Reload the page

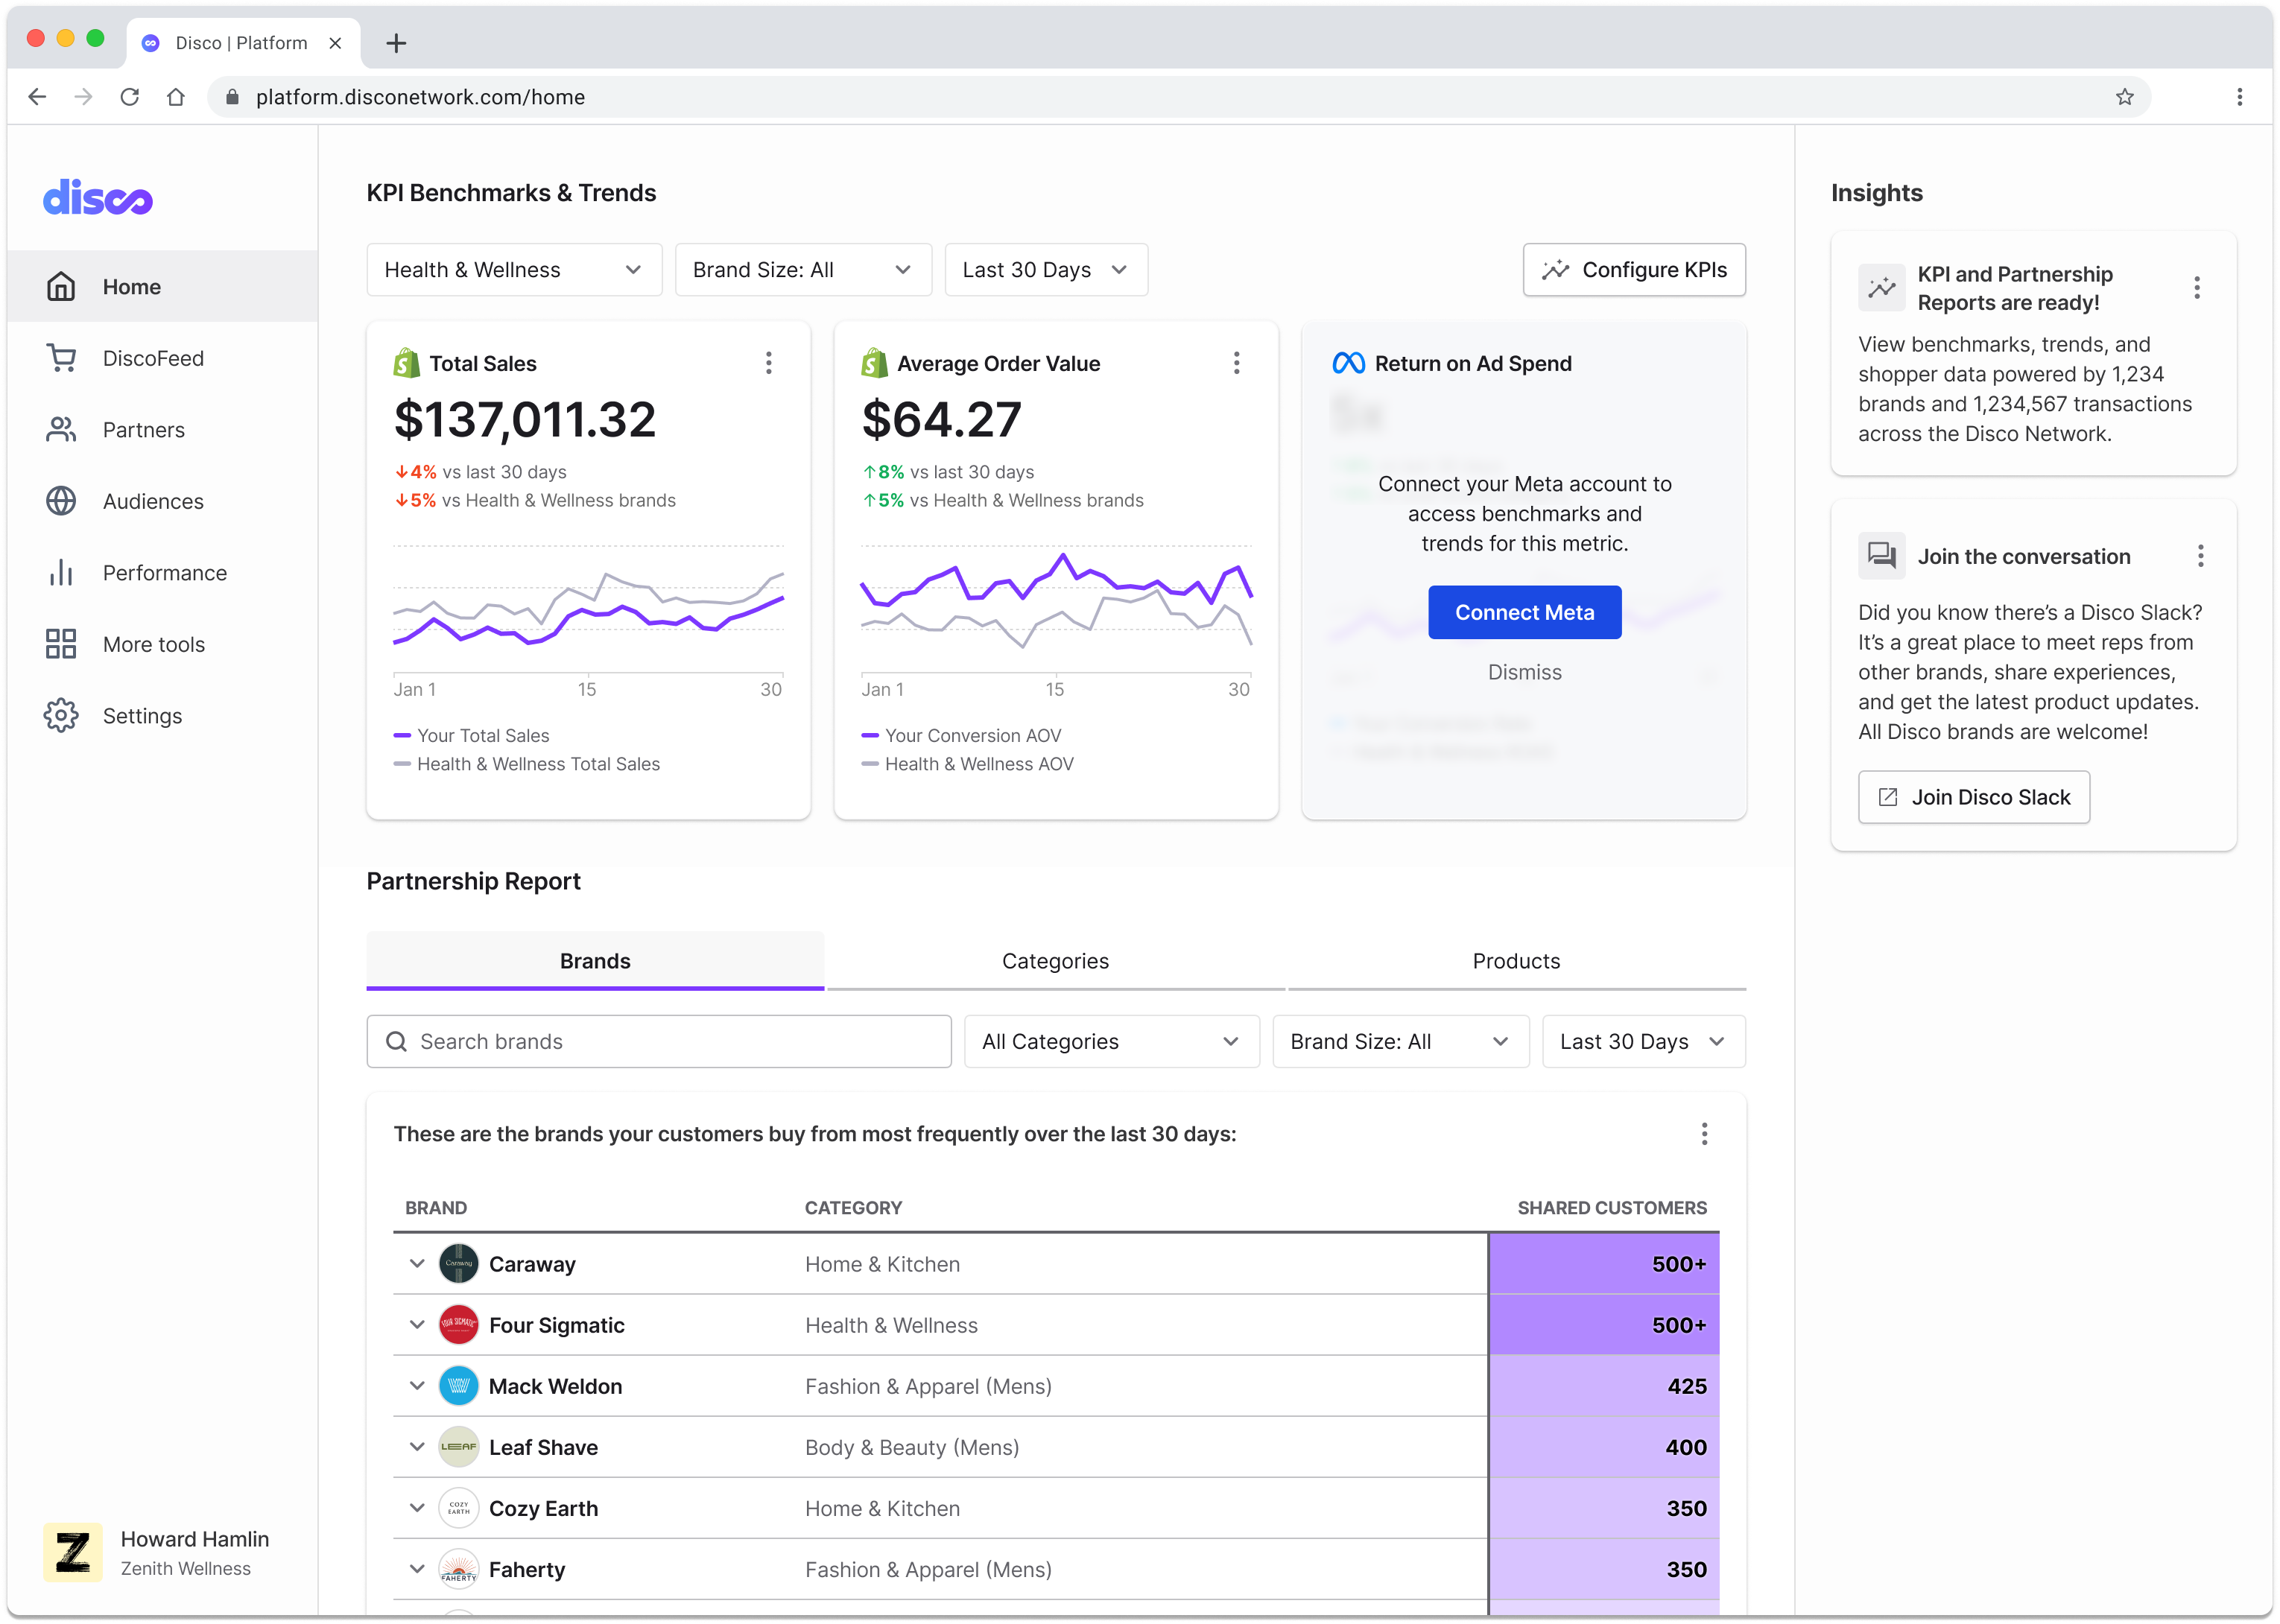(130, 97)
